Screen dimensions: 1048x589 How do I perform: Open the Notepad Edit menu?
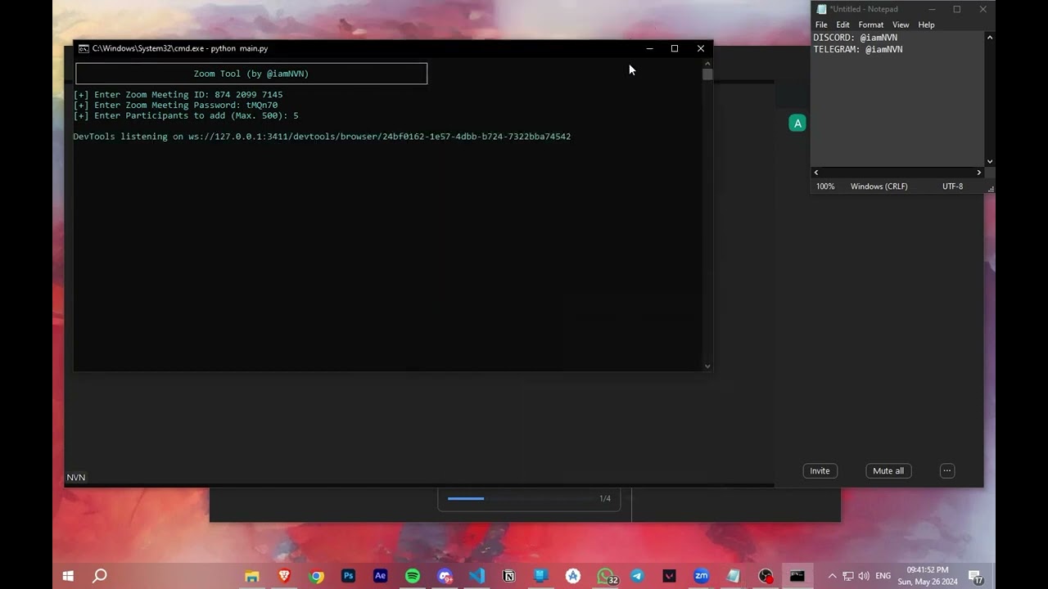click(x=842, y=25)
